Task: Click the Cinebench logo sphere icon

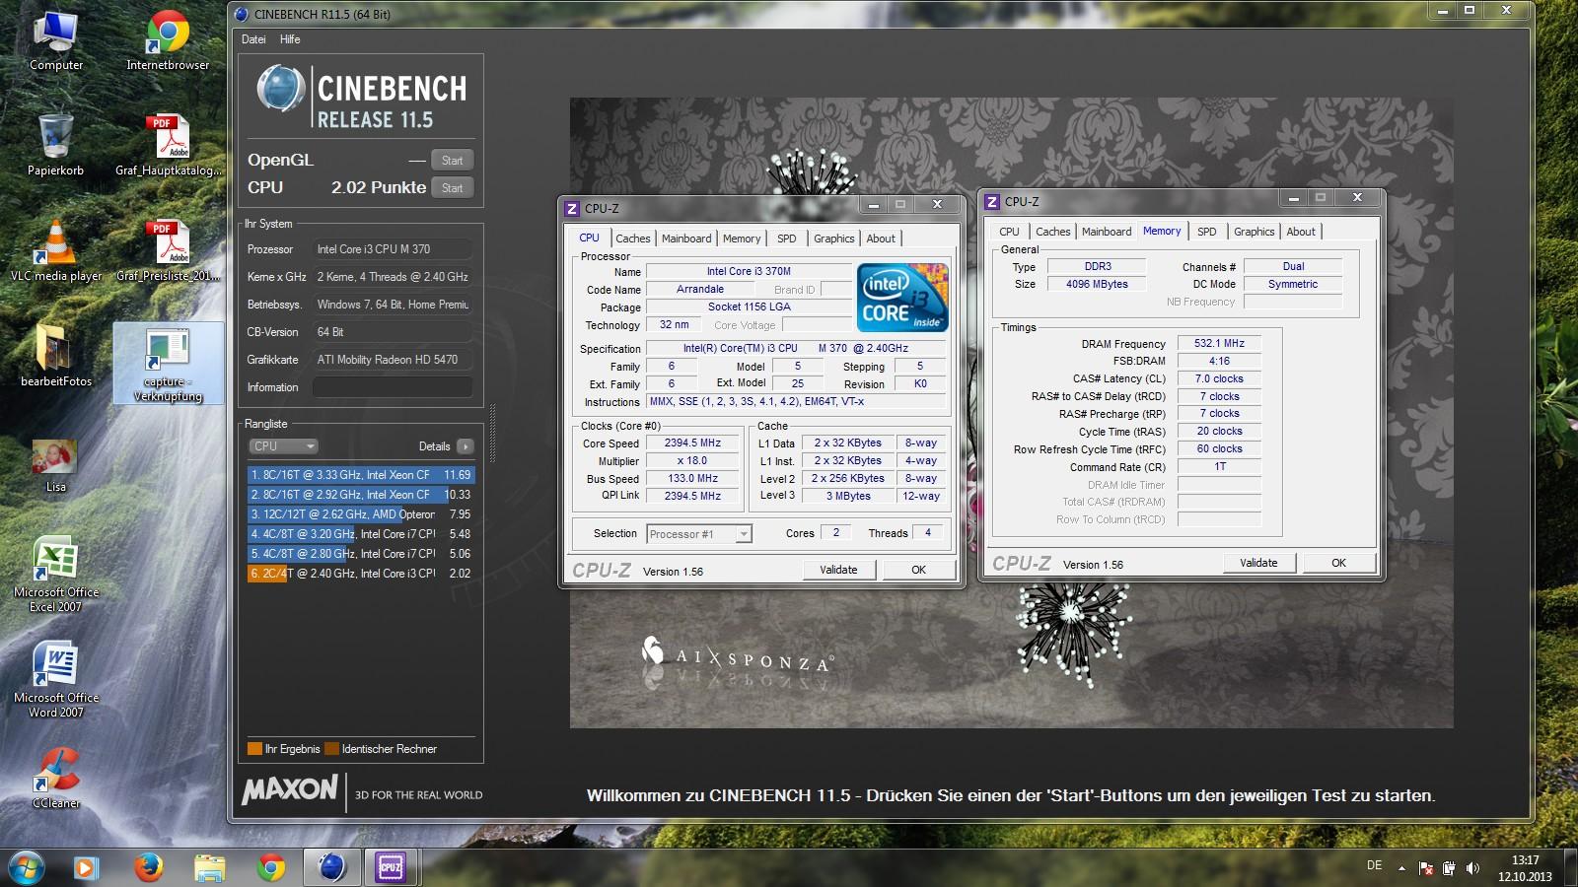Action: pos(280,89)
